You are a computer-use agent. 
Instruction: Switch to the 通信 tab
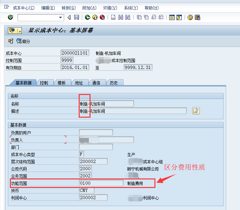click(x=96, y=83)
